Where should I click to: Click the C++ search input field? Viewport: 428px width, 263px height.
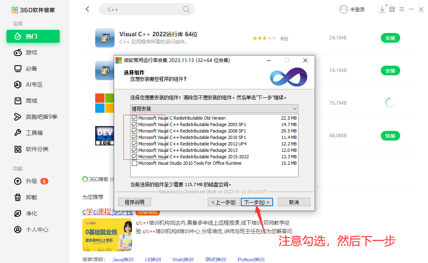(x=143, y=9)
